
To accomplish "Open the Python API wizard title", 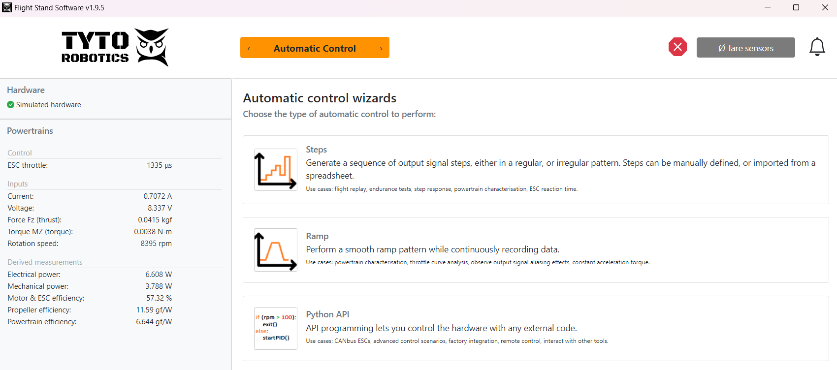I will click(327, 314).
